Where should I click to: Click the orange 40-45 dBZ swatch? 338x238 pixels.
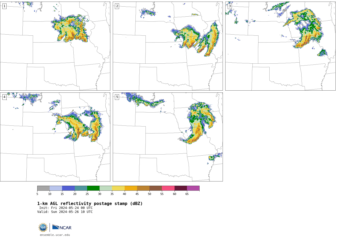[x=131, y=188]
